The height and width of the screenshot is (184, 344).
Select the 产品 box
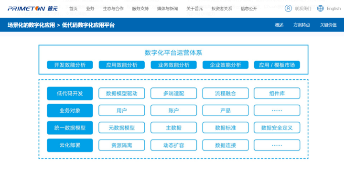click(x=226, y=110)
